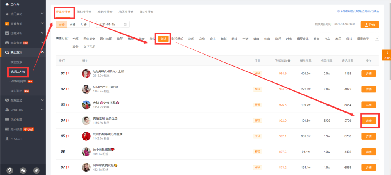Click the avatar of MiMi在广州开服装厂
391x175 pixels.
(x=86, y=89)
